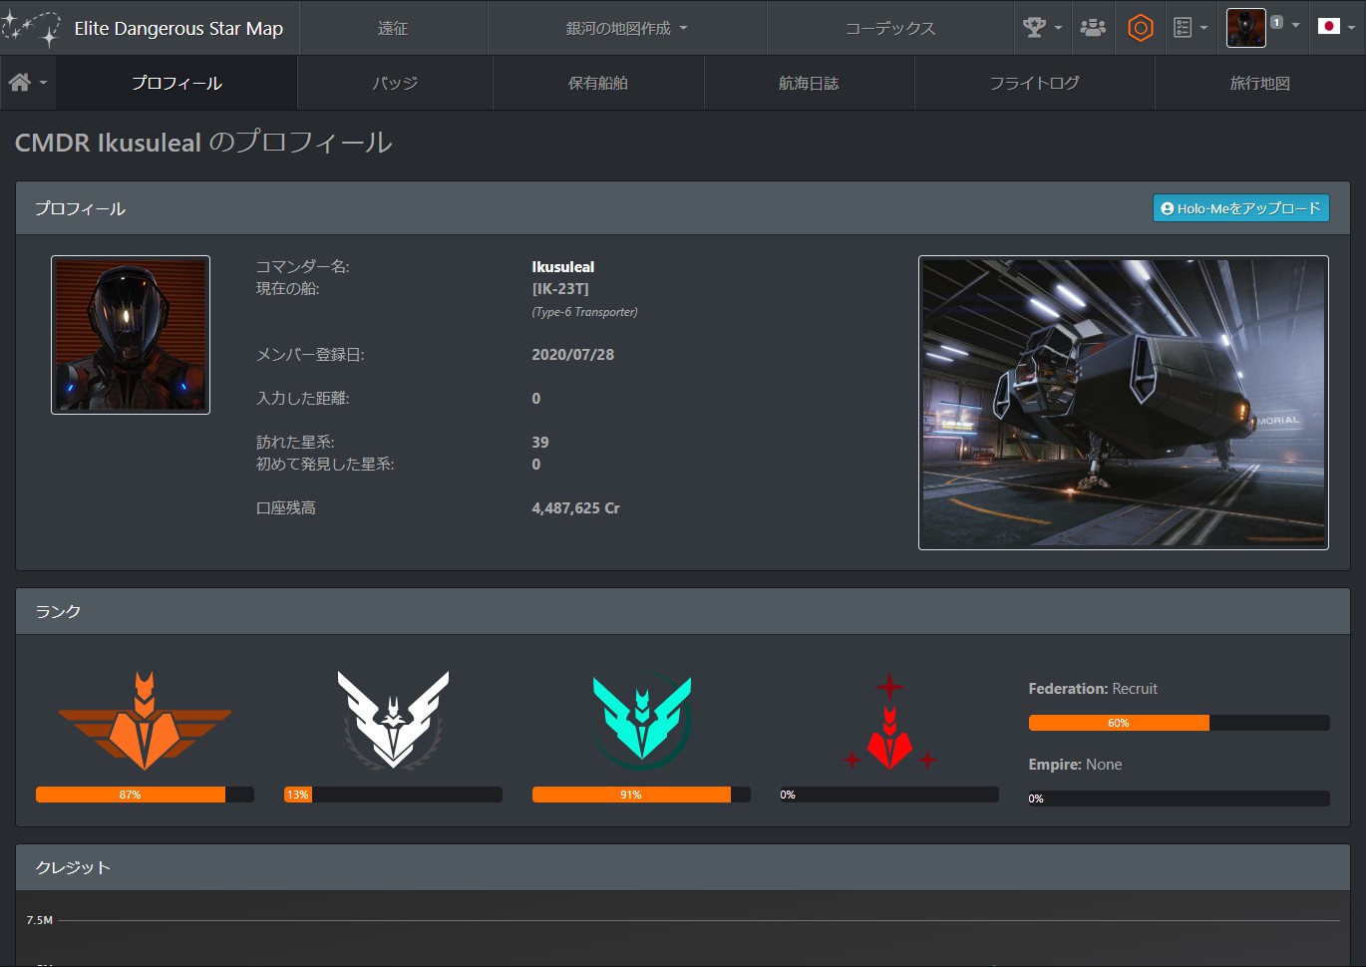1366x967 pixels.
Task: Click the balance 4,487,625 Cr
Action: pyautogui.click(x=576, y=507)
